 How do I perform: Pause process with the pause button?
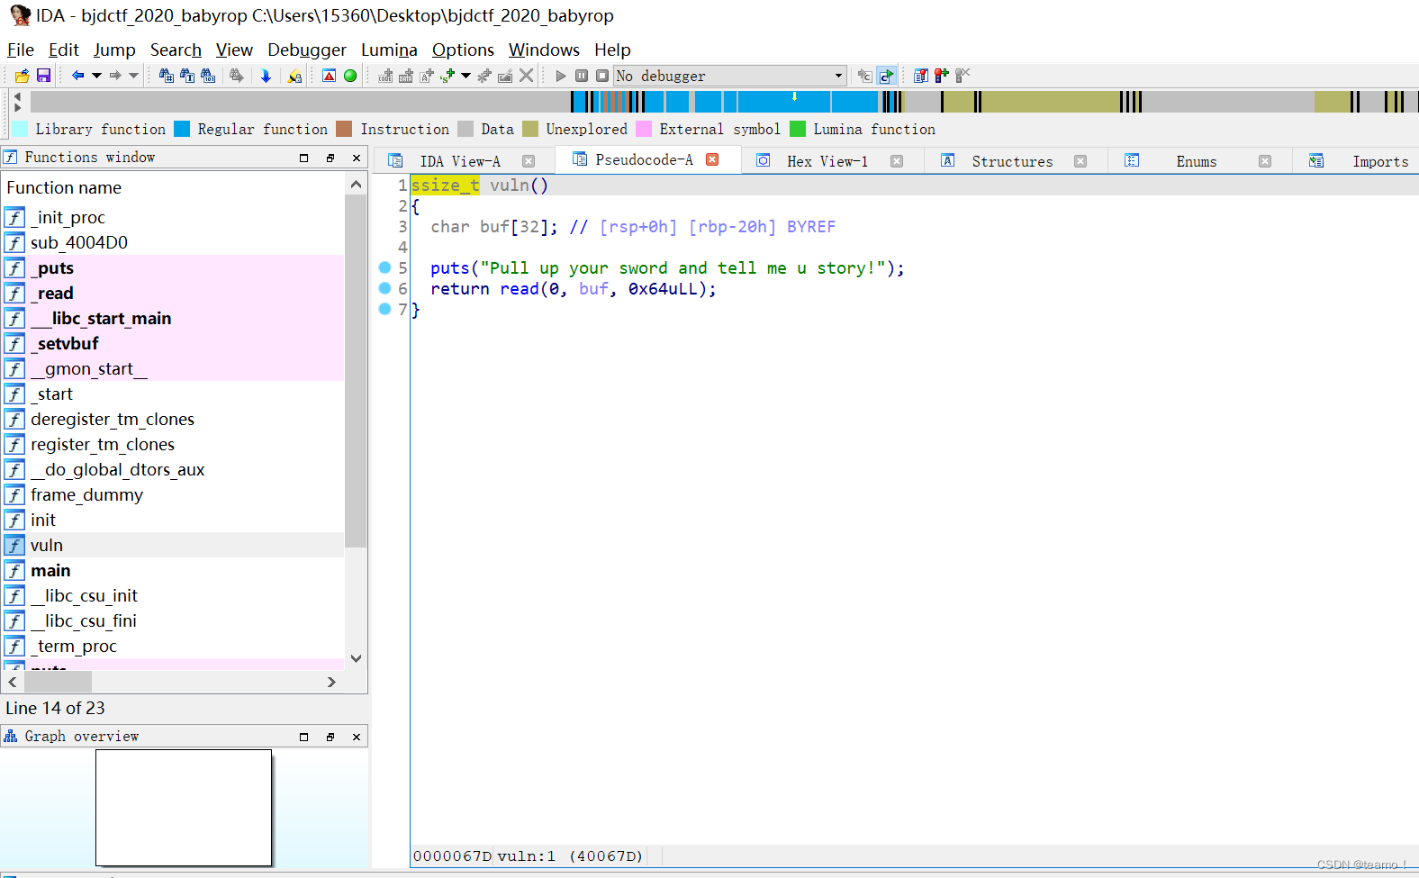pyautogui.click(x=582, y=76)
